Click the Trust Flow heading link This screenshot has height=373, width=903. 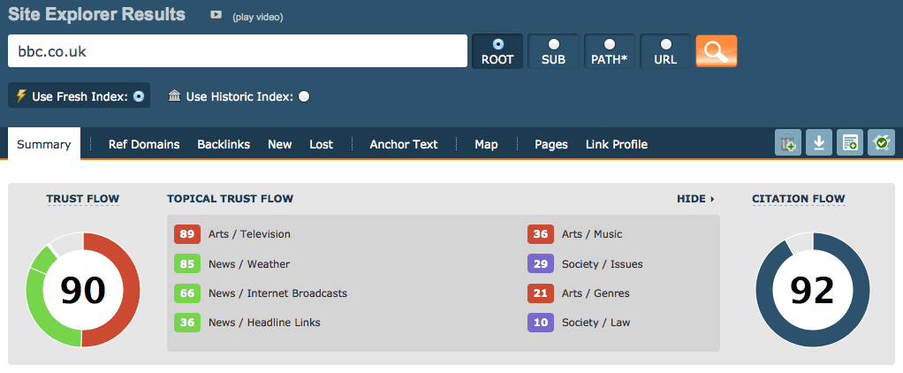tap(83, 199)
